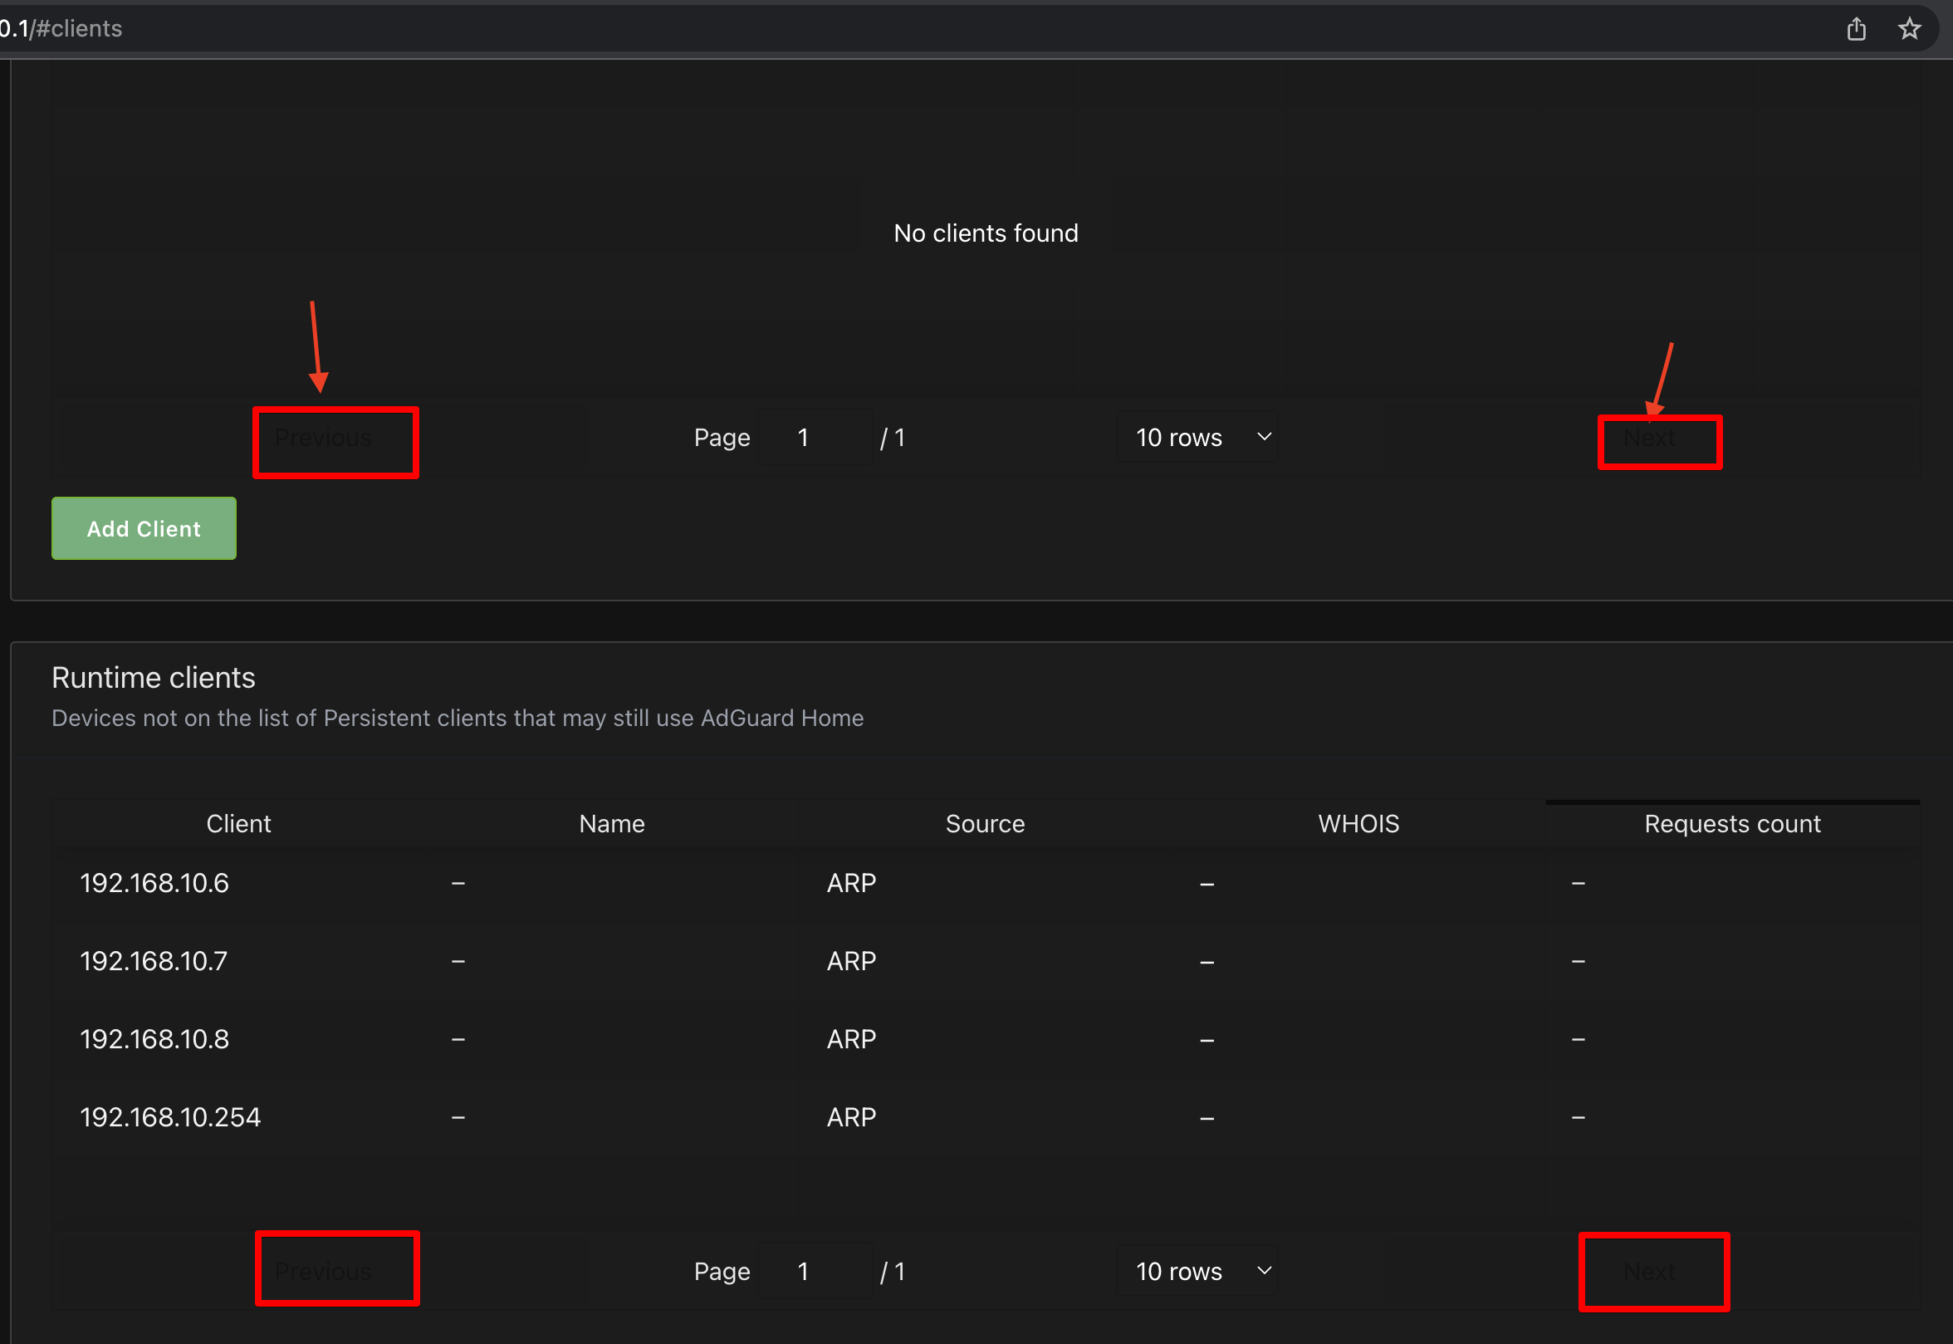Viewport: 1953px width, 1344px height.
Task: Click Next below the Runtime clients table
Action: point(1652,1271)
